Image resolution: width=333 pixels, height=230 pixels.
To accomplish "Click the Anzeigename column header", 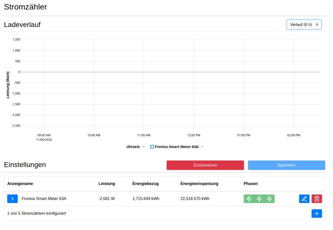I will 20,184.
